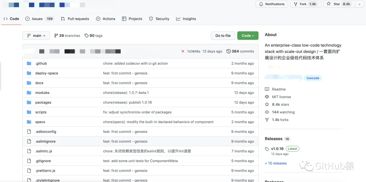
Task: Select the lowcode topic tag
Action: click(x=313, y=78)
